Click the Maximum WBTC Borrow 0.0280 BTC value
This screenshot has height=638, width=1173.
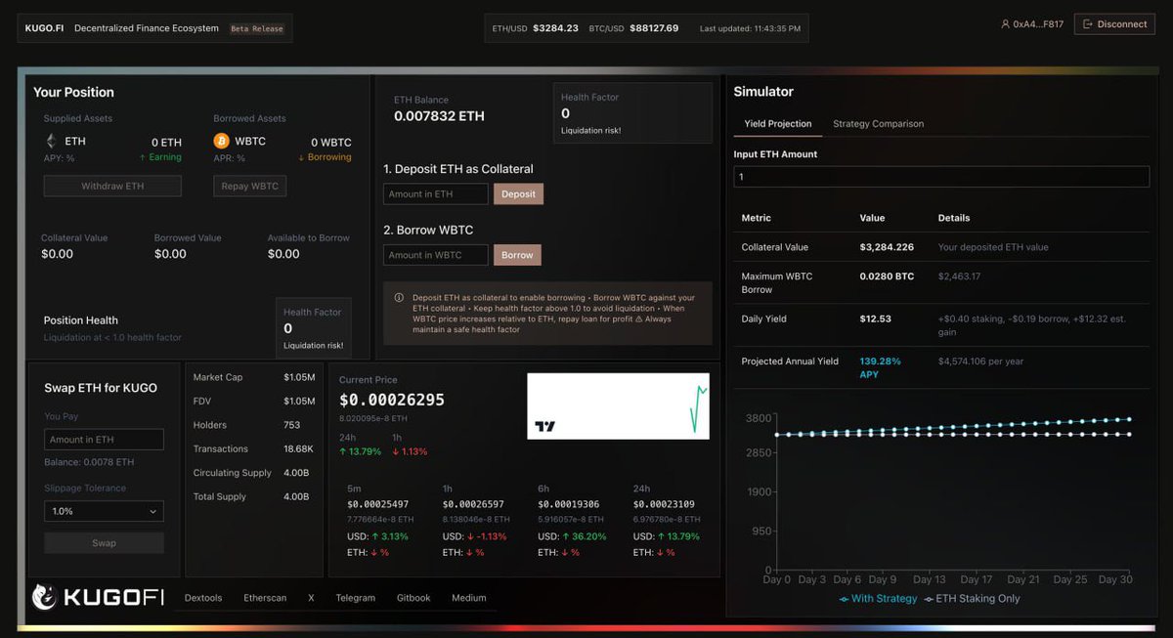tap(887, 276)
